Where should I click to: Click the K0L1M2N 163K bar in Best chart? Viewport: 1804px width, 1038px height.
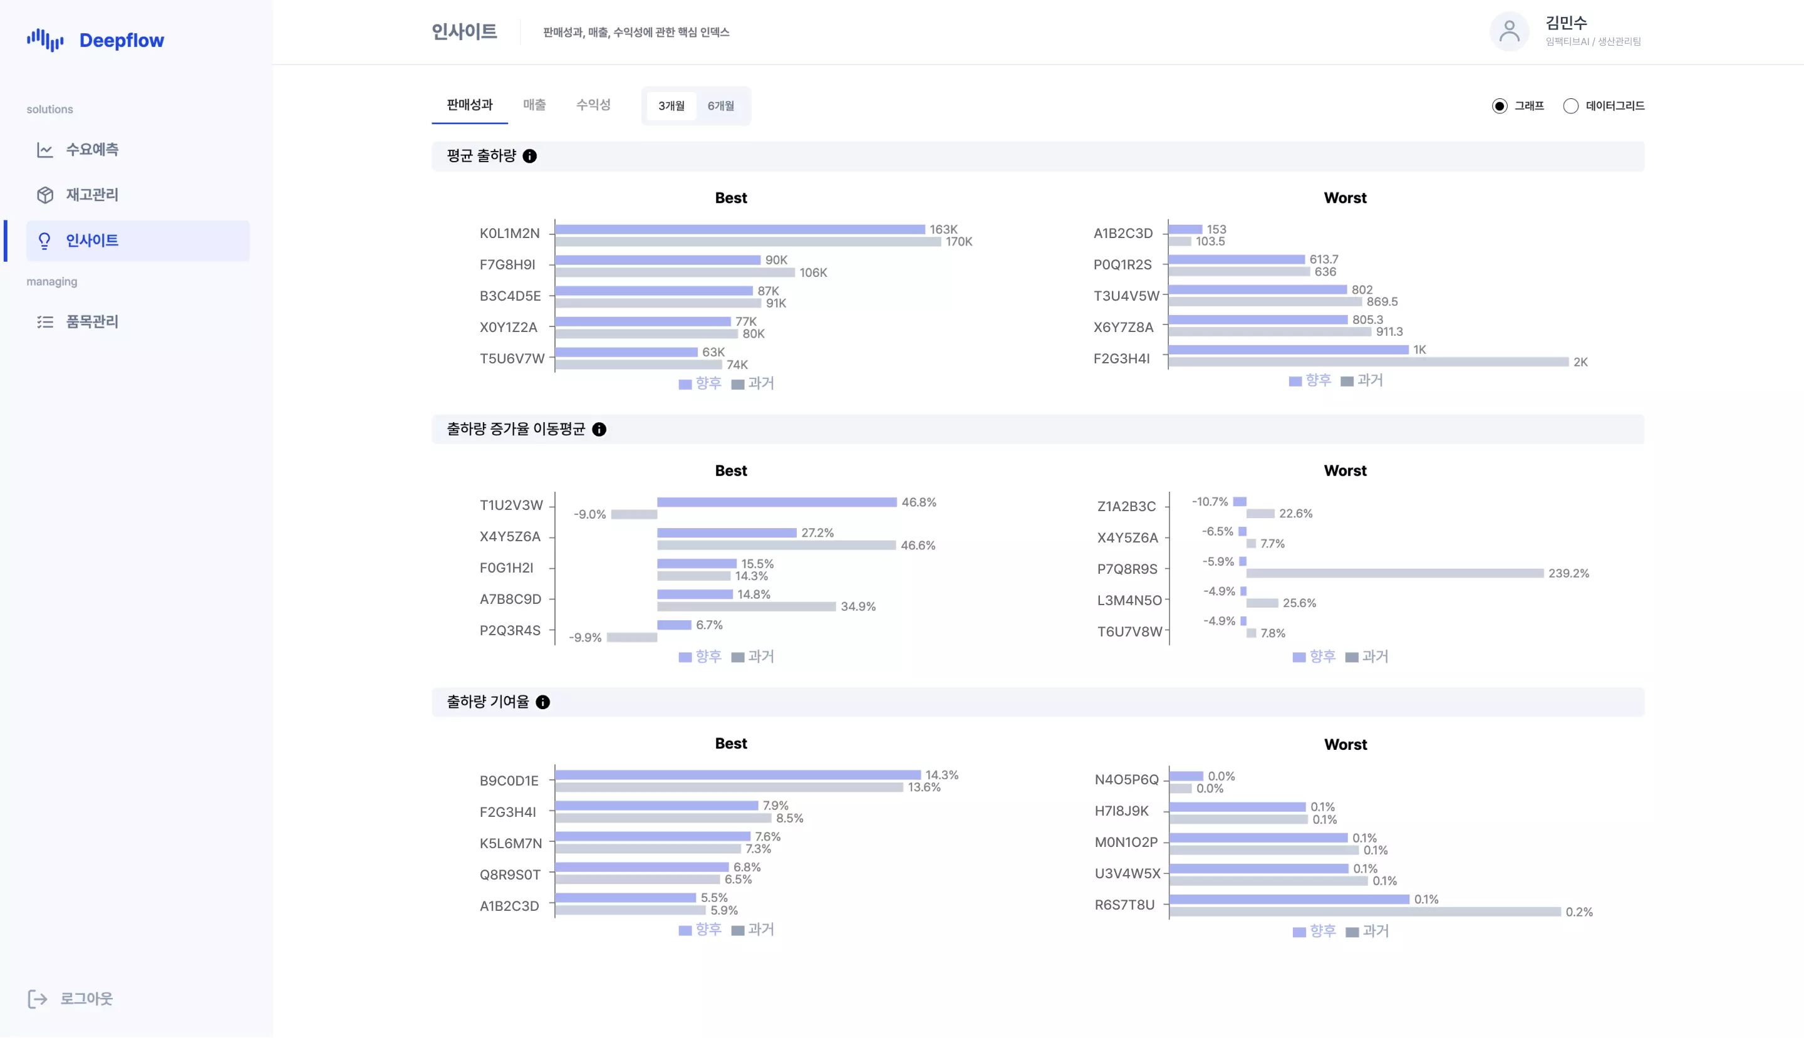click(739, 229)
